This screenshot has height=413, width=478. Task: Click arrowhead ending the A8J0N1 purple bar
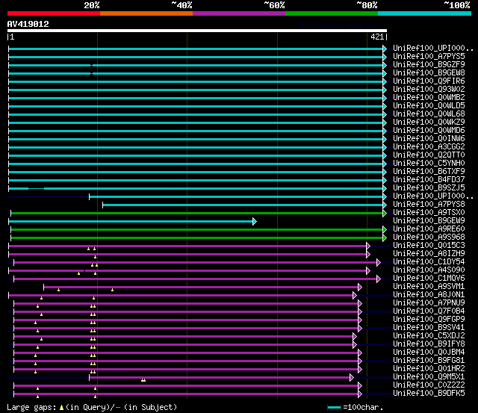click(355, 296)
